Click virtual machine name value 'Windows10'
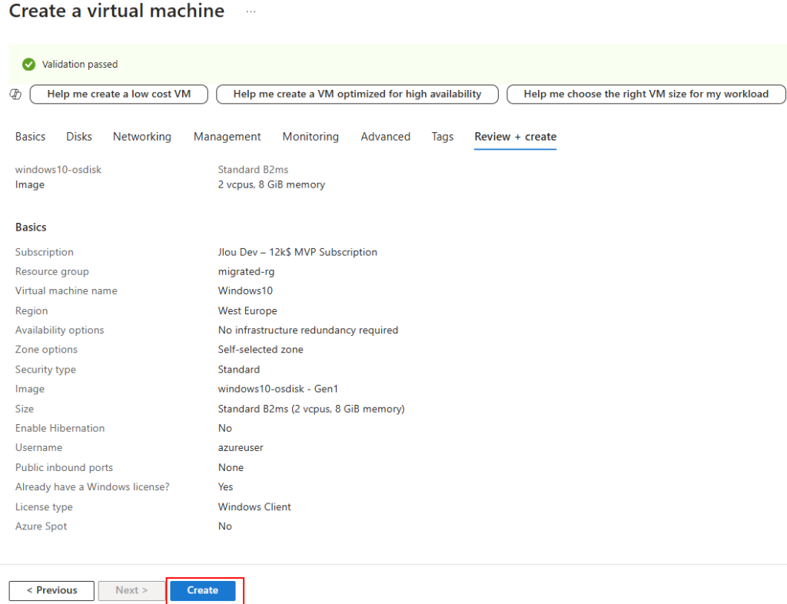The image size is (787, 604). click(245, 291)
